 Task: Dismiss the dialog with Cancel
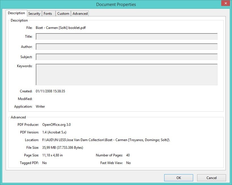pyautogui.click(x=211, y=178)
